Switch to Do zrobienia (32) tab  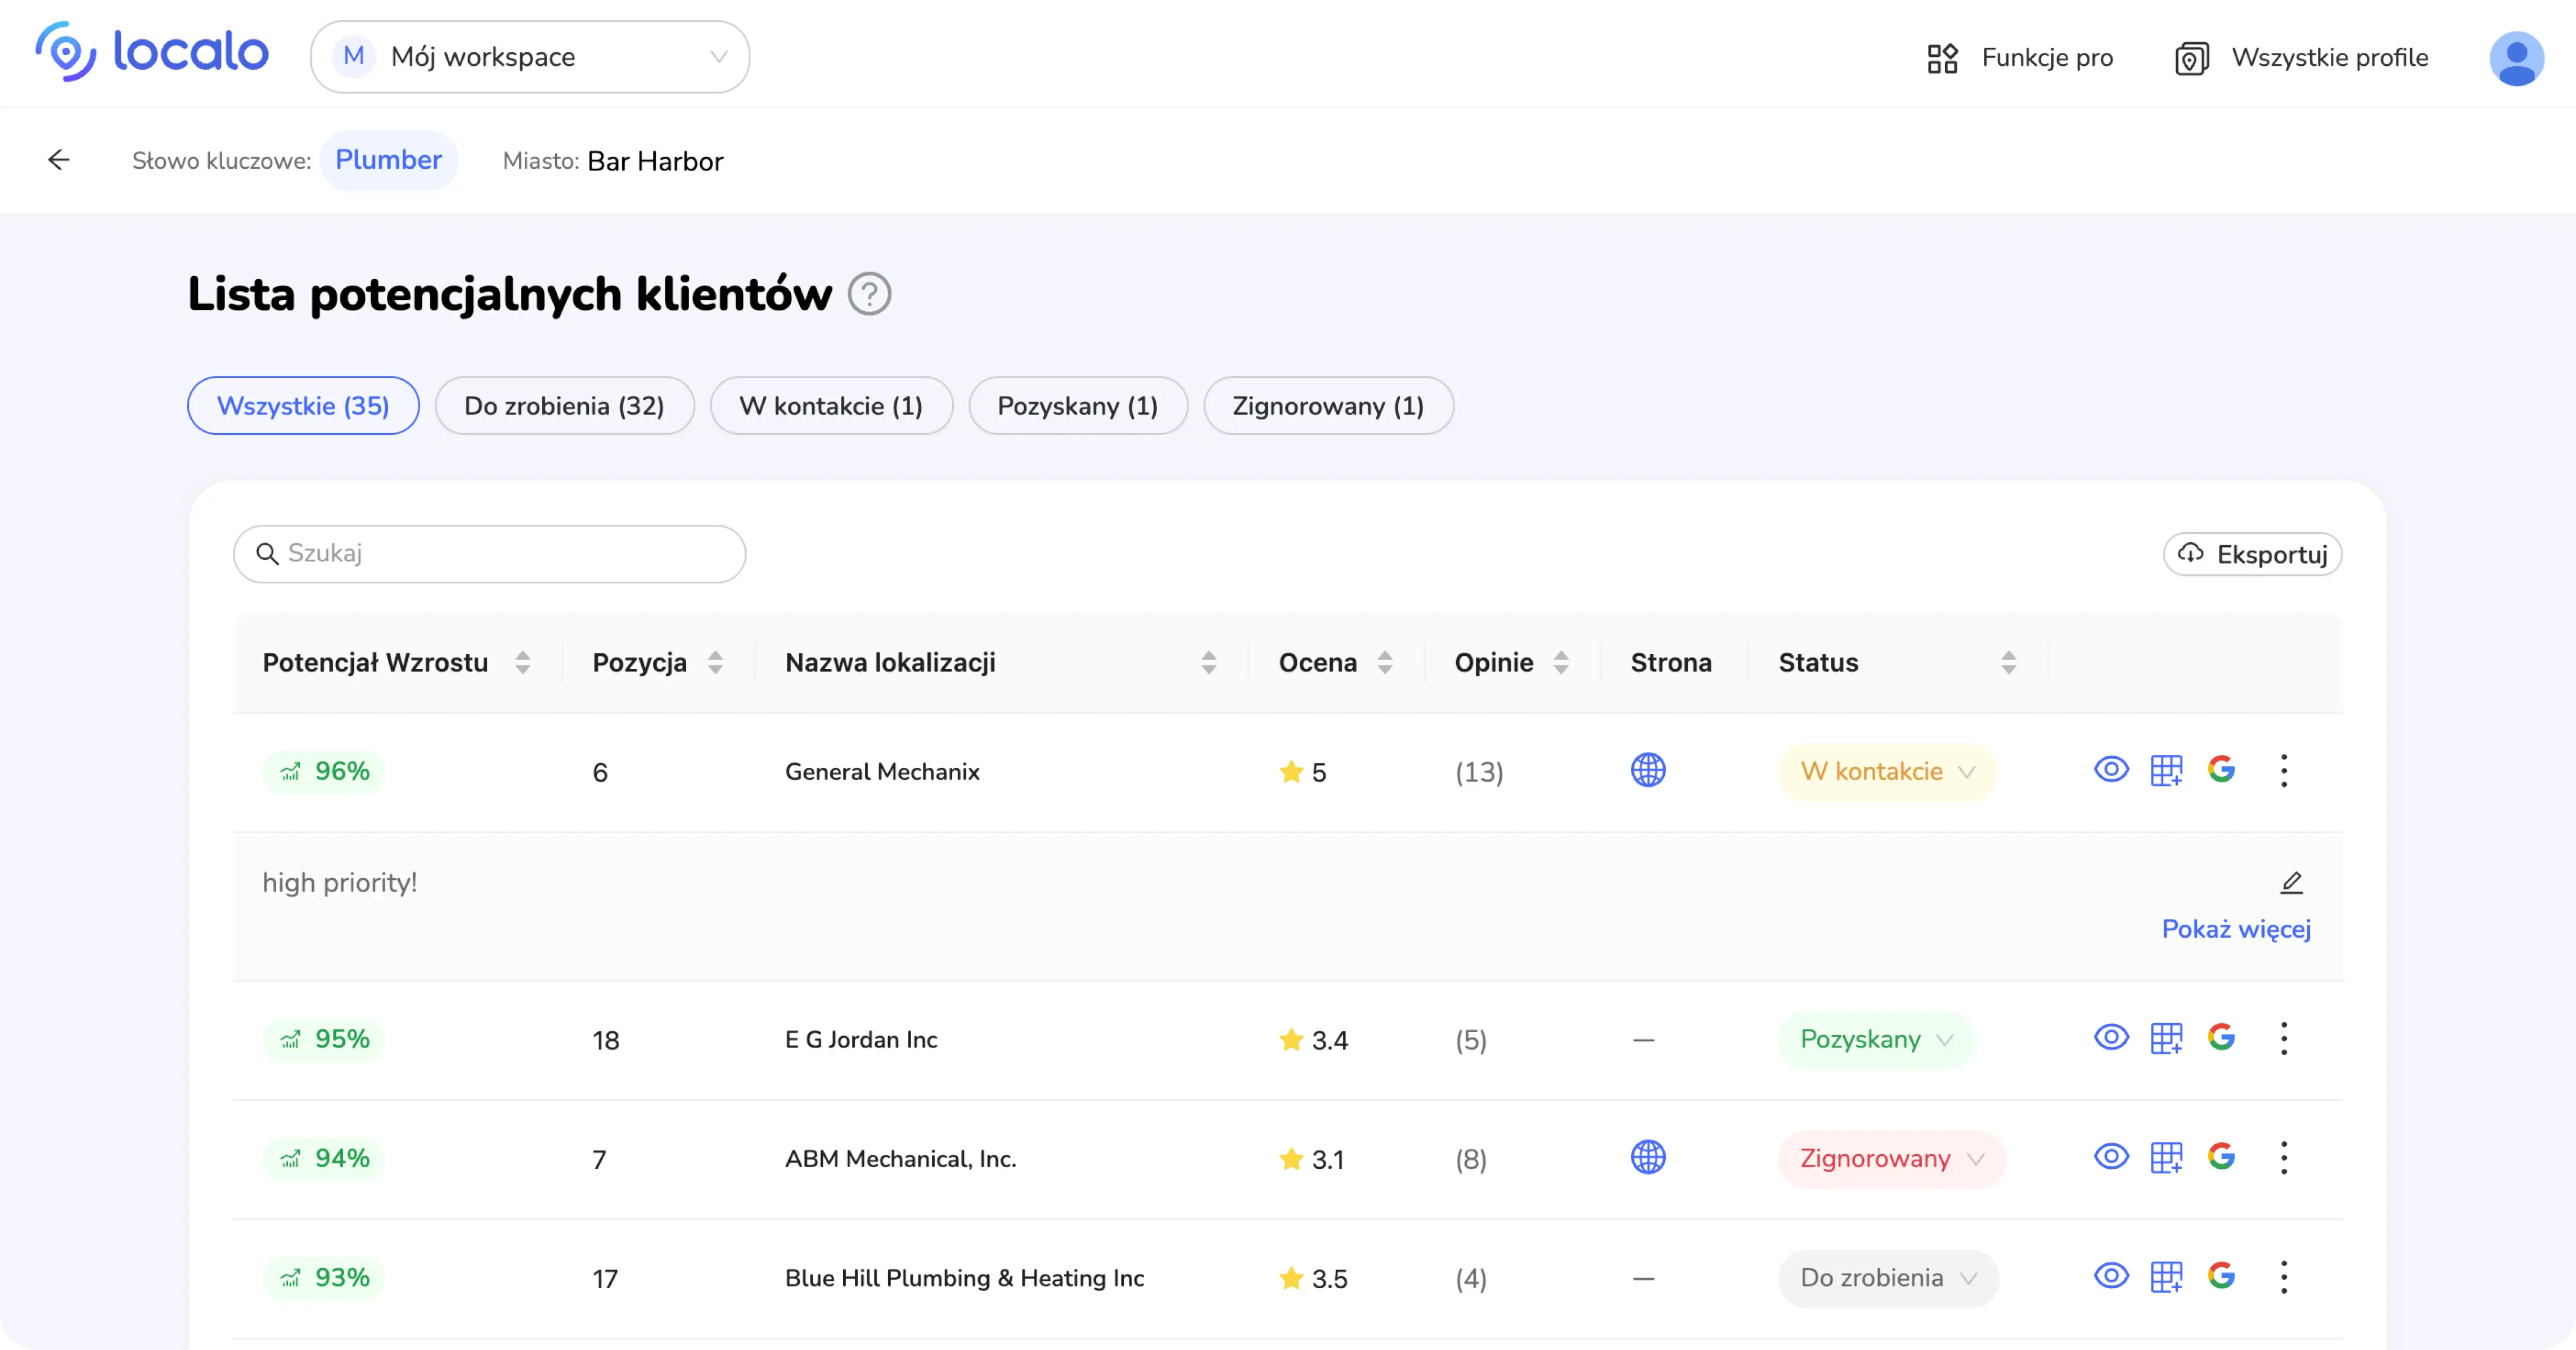click(x=564, y=406)
